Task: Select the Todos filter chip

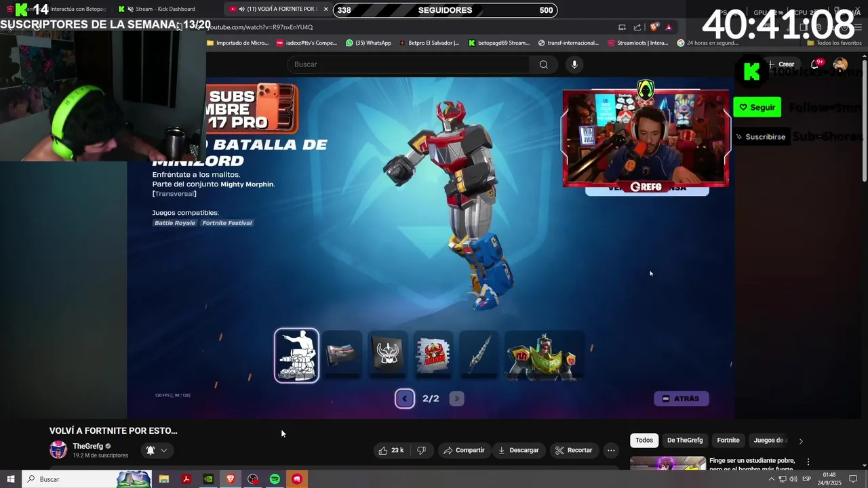Action: pos(644,441)
